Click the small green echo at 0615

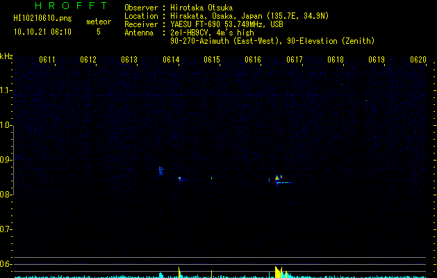pos(211,178)
